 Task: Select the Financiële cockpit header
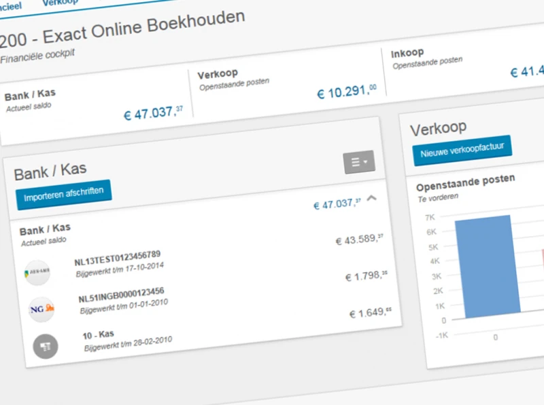coord(37,53)
